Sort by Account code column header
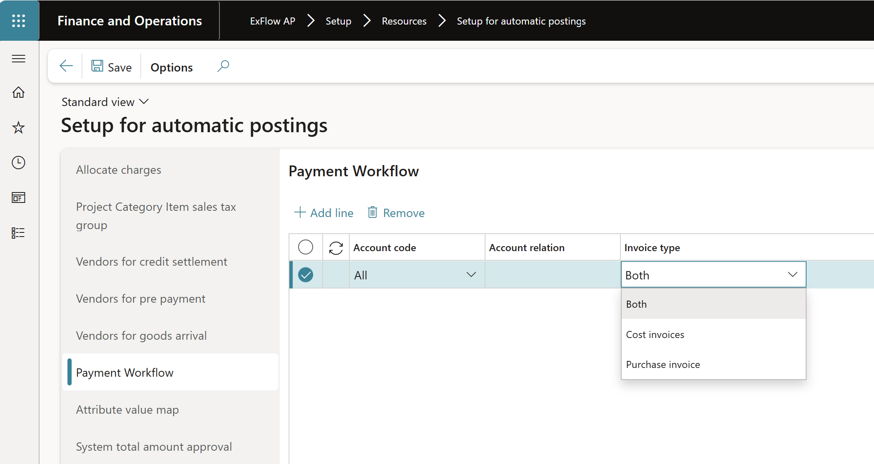This screenshot has height=464, width=874. (x=417, y=247)
